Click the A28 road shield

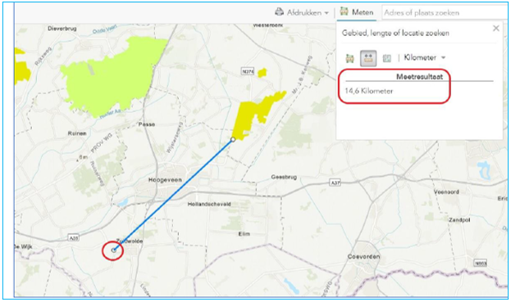tap(73, 237)
